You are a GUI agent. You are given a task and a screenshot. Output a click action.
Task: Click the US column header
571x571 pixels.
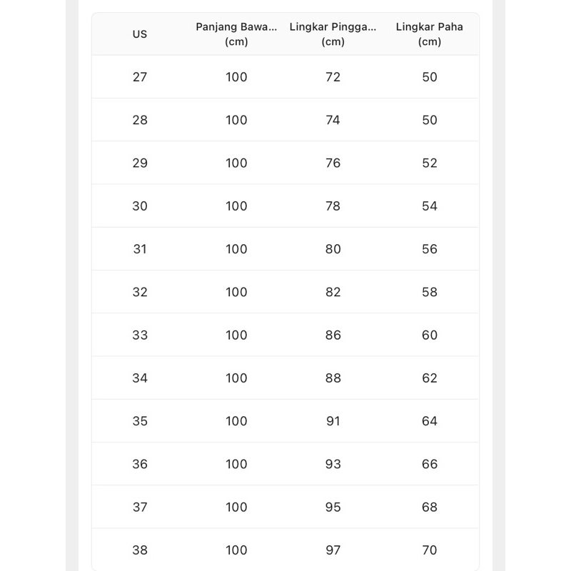(x=140, y=34)
